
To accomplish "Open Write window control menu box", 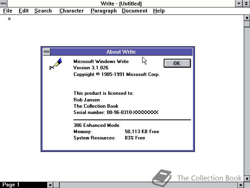I will point(4,4).
